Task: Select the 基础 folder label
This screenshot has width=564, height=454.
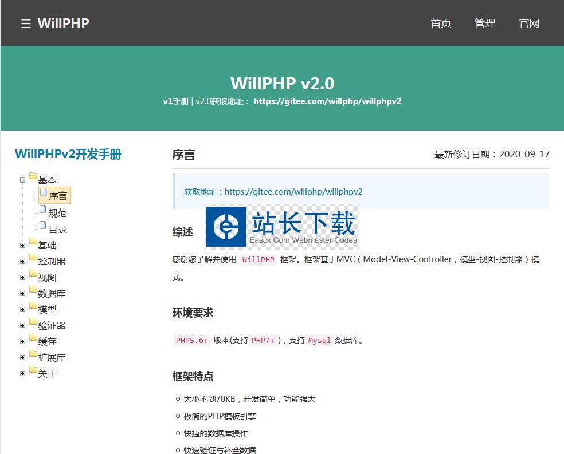Action: (47, 245)
